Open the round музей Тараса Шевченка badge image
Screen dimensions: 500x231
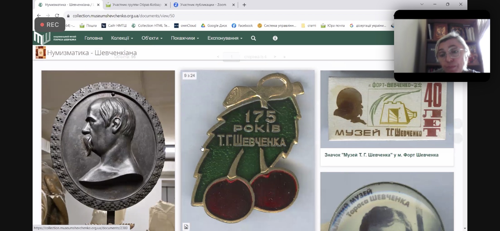click(x=387, y=202)
